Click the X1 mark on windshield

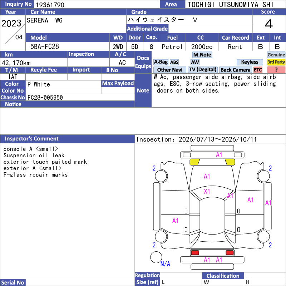tap(207, 191)
